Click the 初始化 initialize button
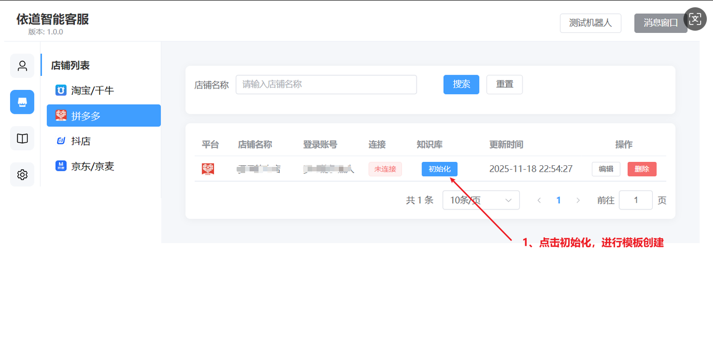The width and height of the screenshot is (713, 355). click(x=439, y=169)
